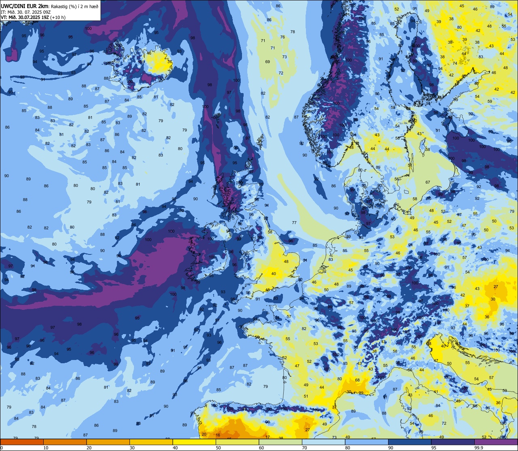Screen dimensions: 518x451
Task: Click the '30' tick label on the color scale
Action: point(132,448)
